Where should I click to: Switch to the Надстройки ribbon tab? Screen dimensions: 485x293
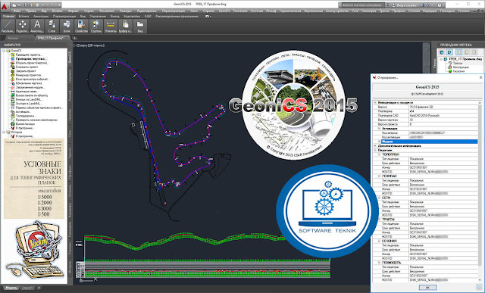click(x=132, y=16)
